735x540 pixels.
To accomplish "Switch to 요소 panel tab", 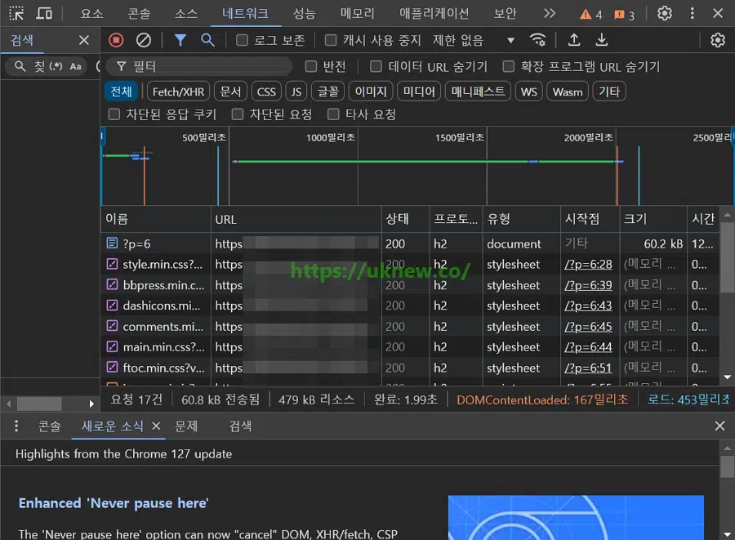I will [x=91, y=13].
